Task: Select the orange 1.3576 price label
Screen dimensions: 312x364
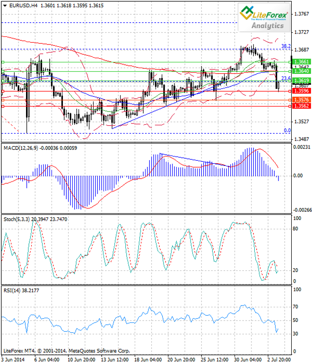Action: click(302, 100)
